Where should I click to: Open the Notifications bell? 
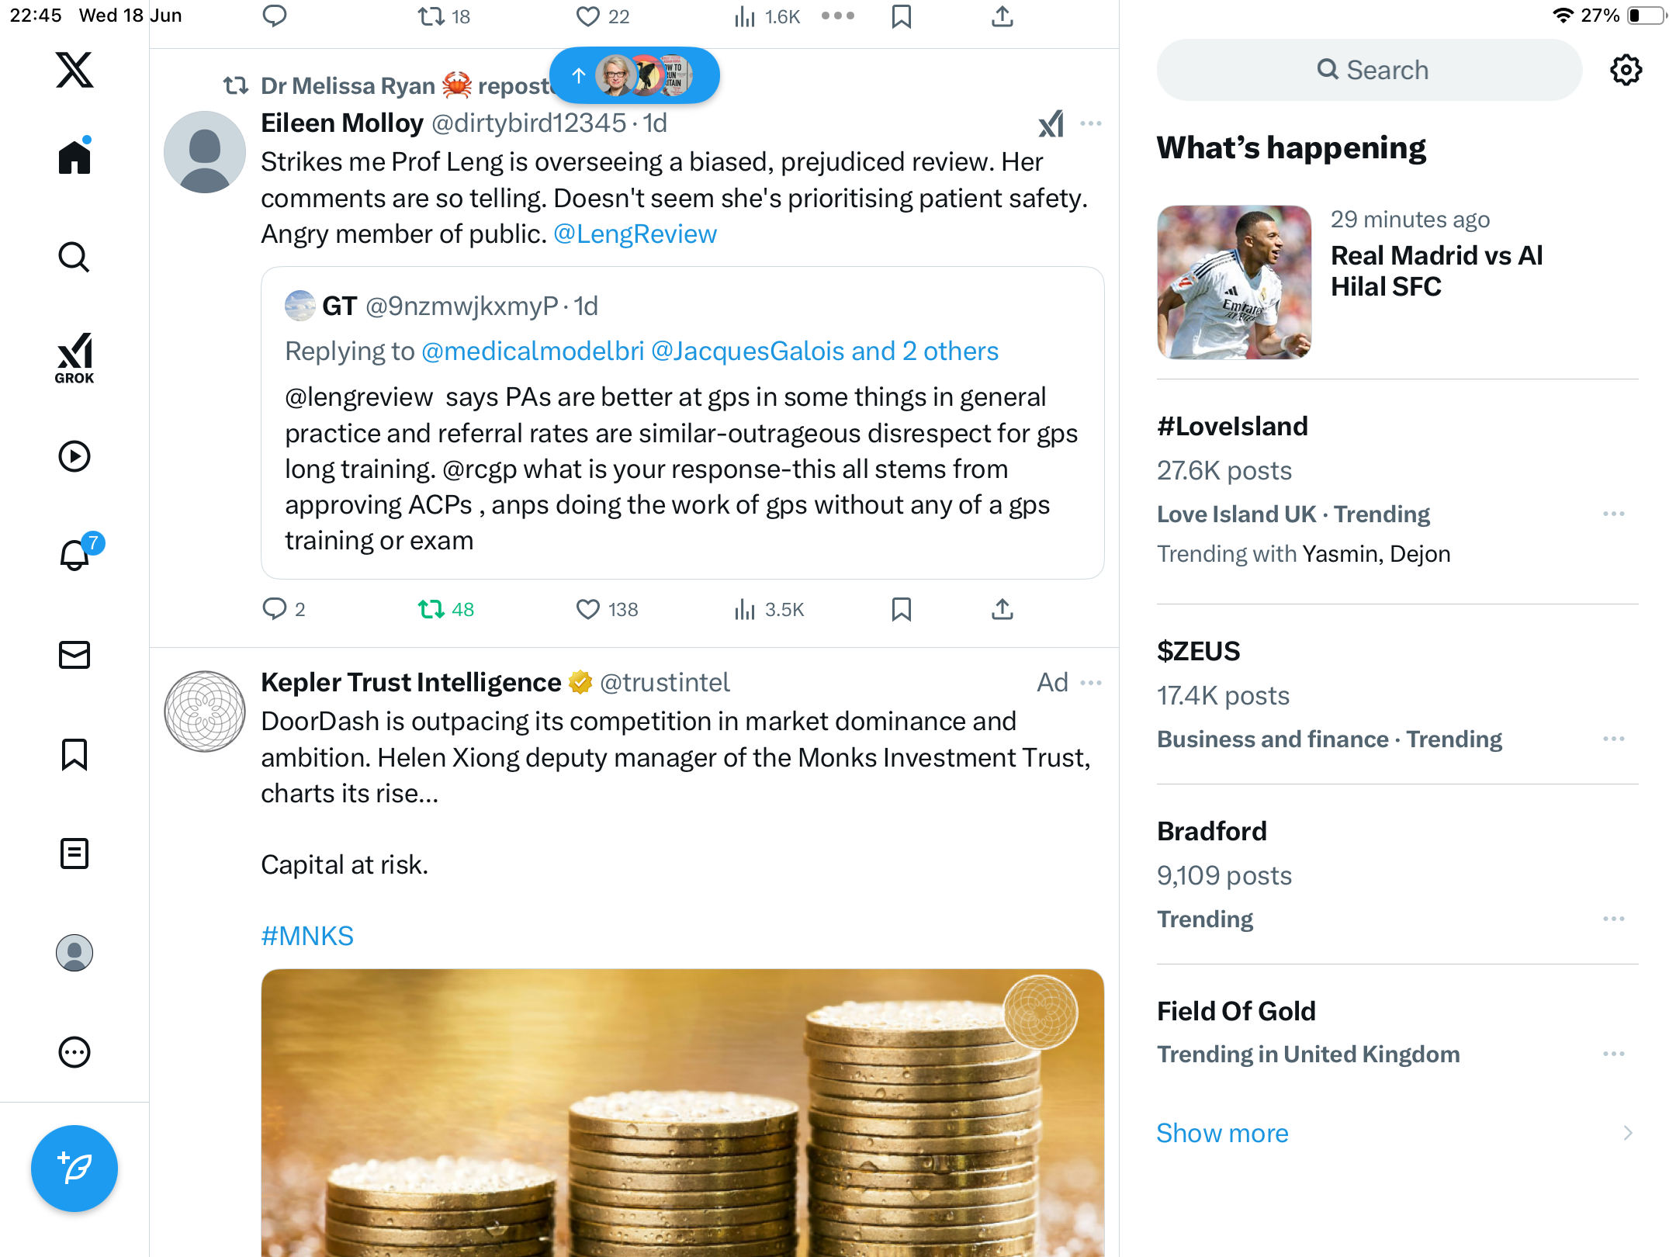pyautogui.click(x=76, y=554)
